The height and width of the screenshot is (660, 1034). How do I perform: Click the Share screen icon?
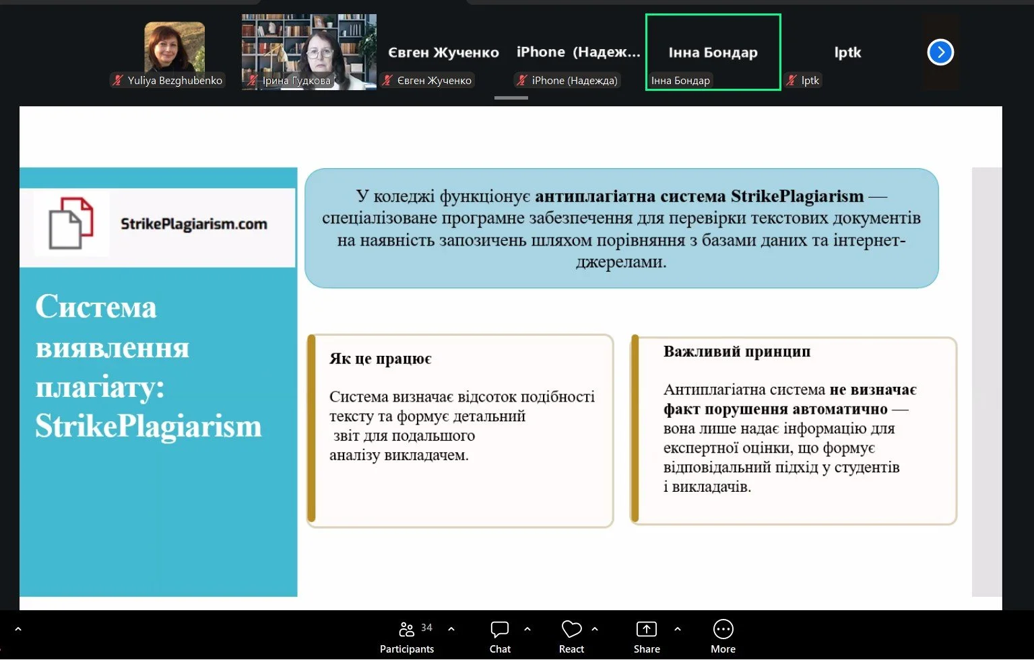click(x=647, y=629)
